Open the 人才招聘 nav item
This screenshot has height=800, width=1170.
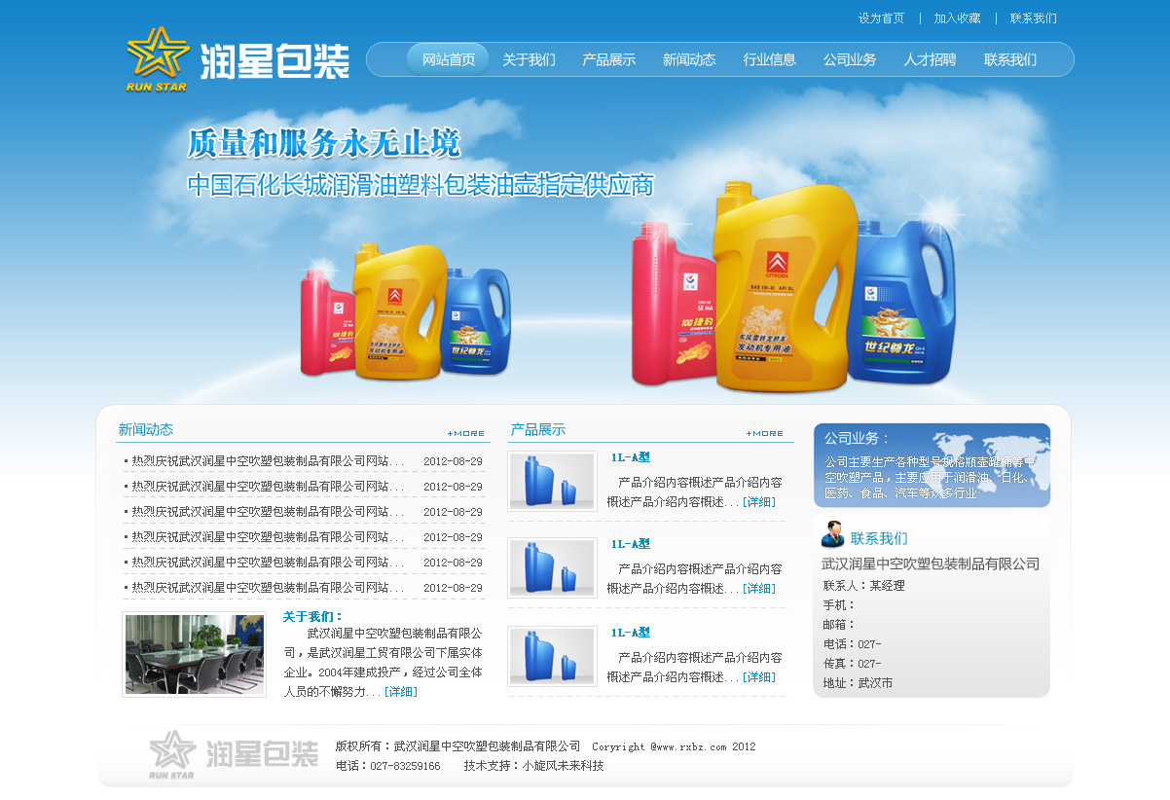(x=931, y=59)
